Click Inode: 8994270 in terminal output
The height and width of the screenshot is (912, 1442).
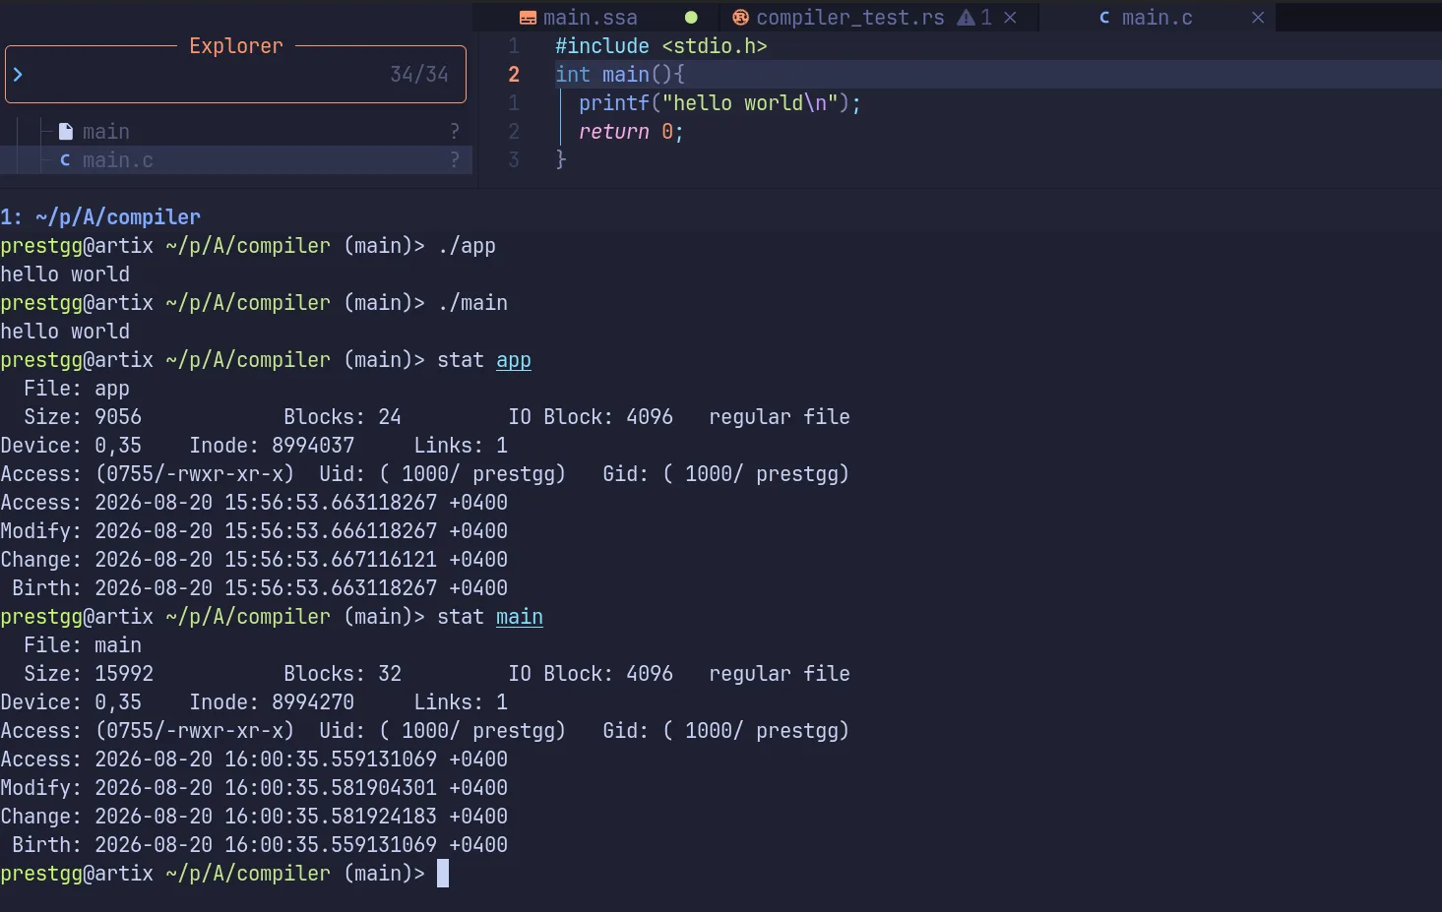click(x=272, y=702)
